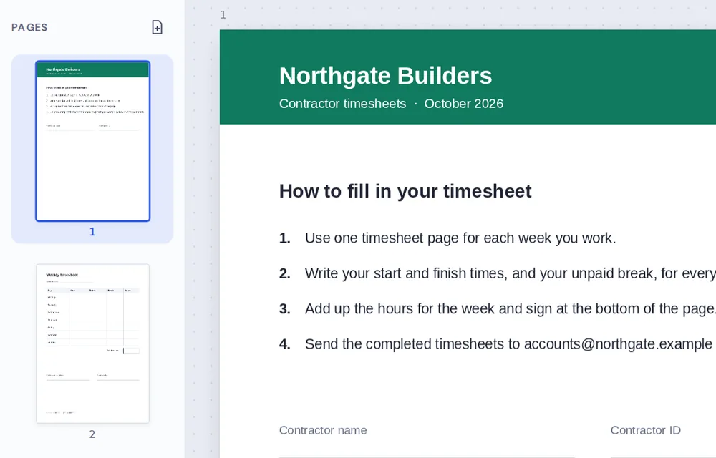Viewport: 716px width, 458px height.
Task: Open page 2 Weekly timesheet thumbnail
Action: (x=92, y=343)
